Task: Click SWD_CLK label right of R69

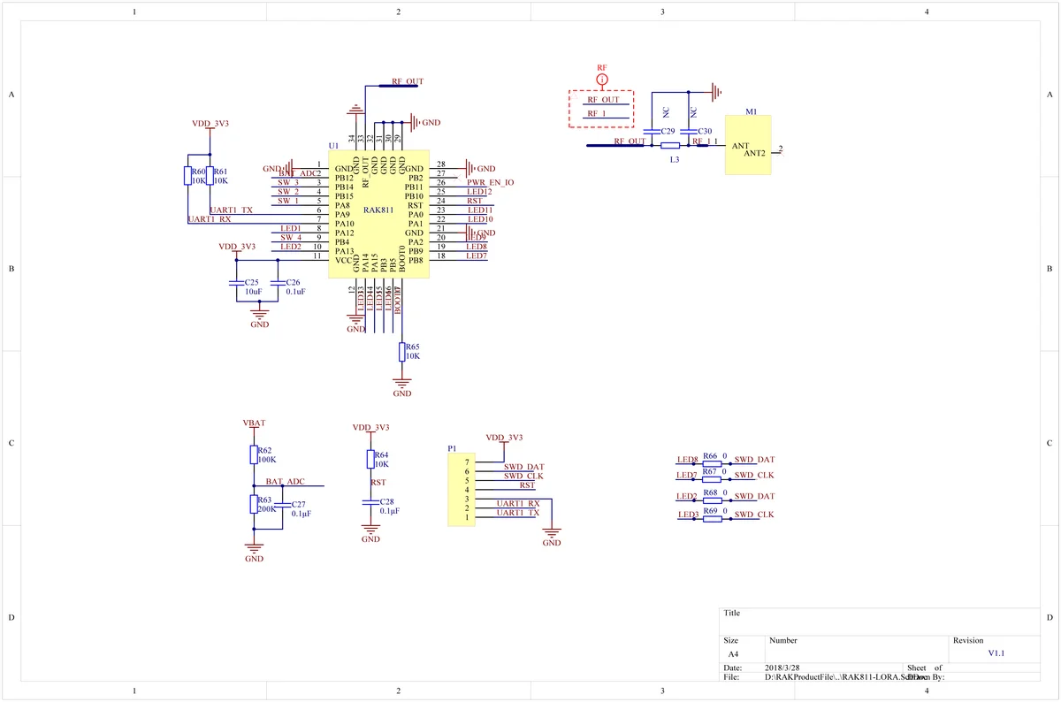Action: pyautogui.click(x=754, y=515)
